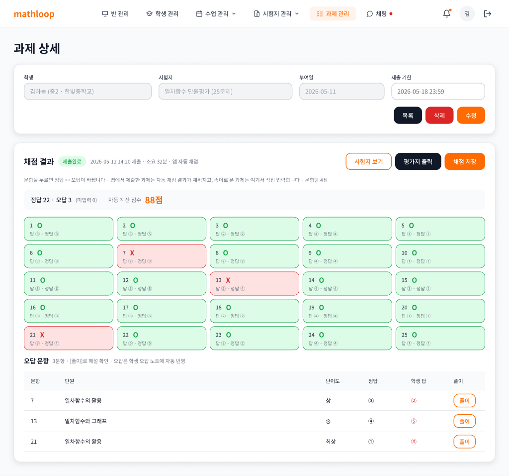This screenshot has width=509, height=476.
Task: Toggle question 5 result card
Action: coord(440,229)
